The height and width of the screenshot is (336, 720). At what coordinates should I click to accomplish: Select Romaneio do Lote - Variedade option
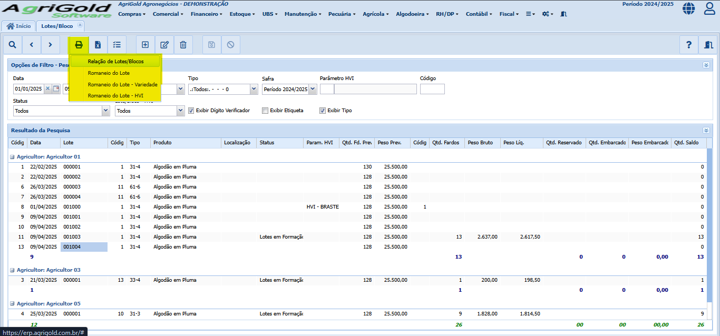tap(115, 84)
